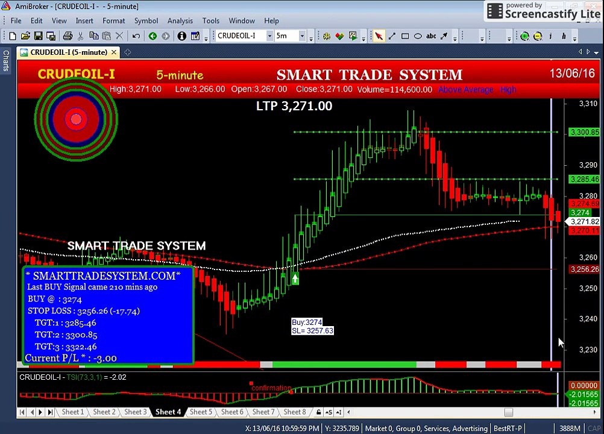
Task: Open the Edit menu
Action: point(37,20)
